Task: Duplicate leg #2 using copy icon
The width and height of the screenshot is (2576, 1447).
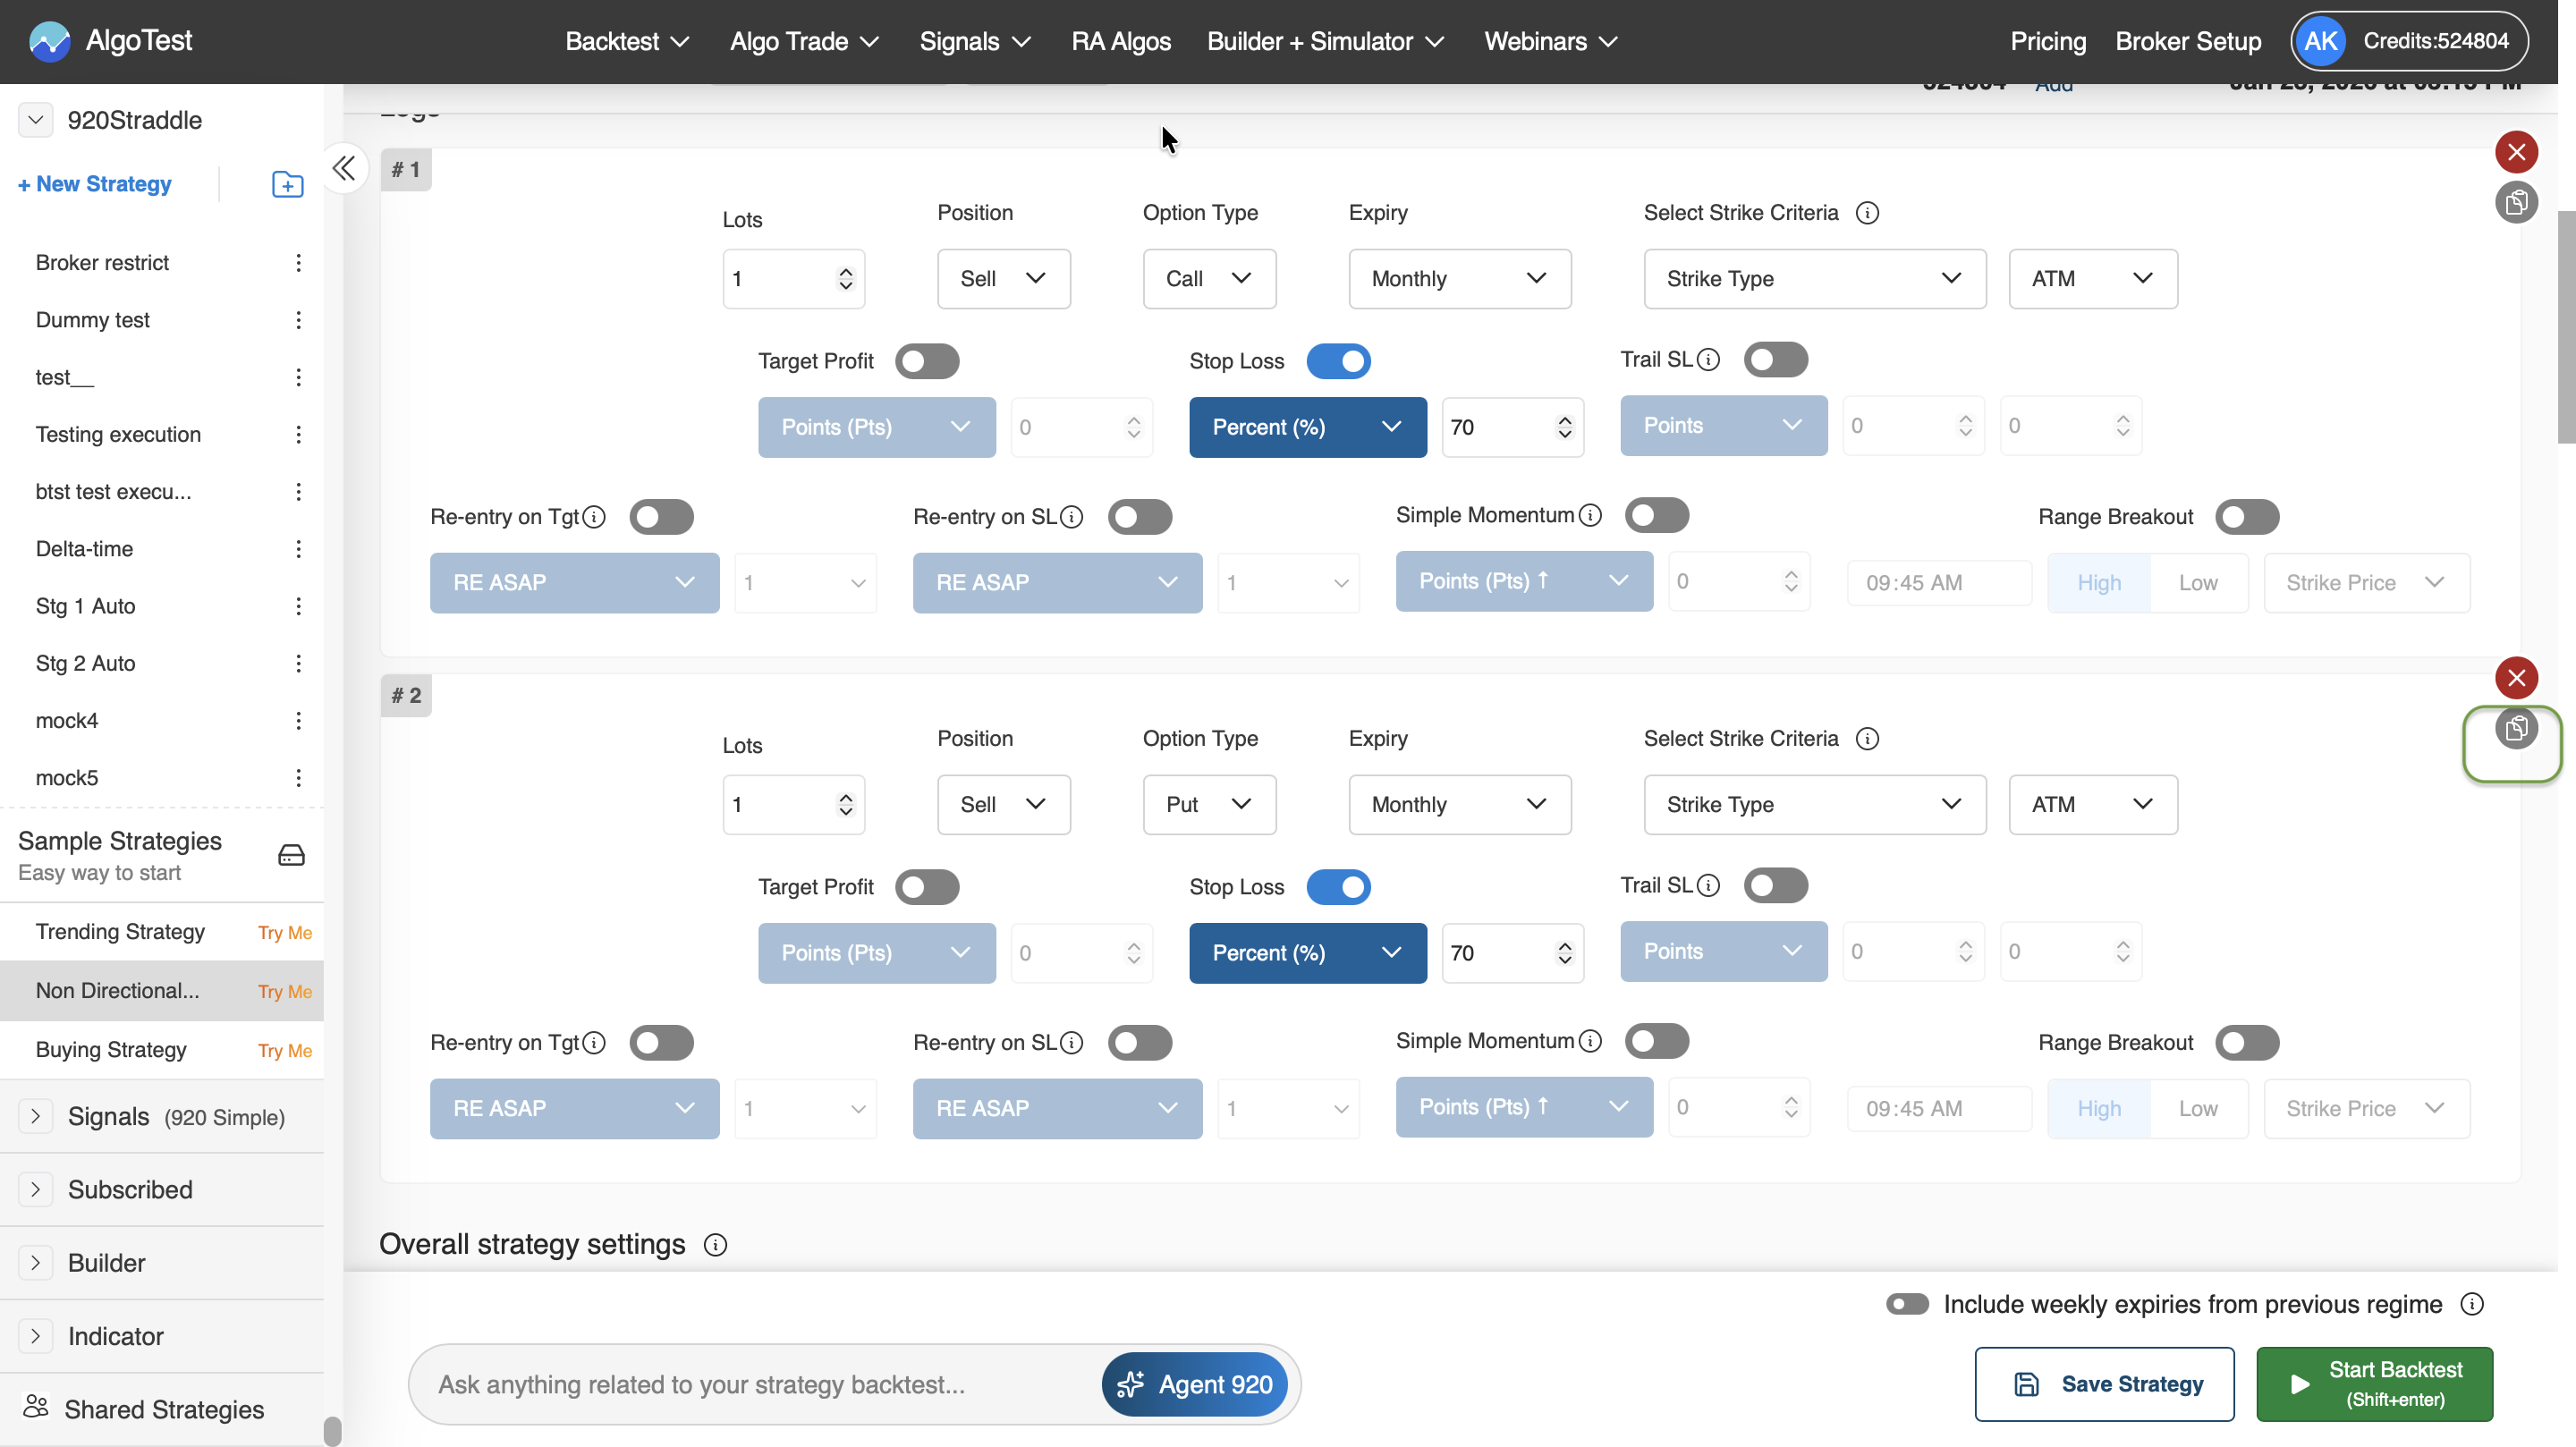Action: [2516, 728]
